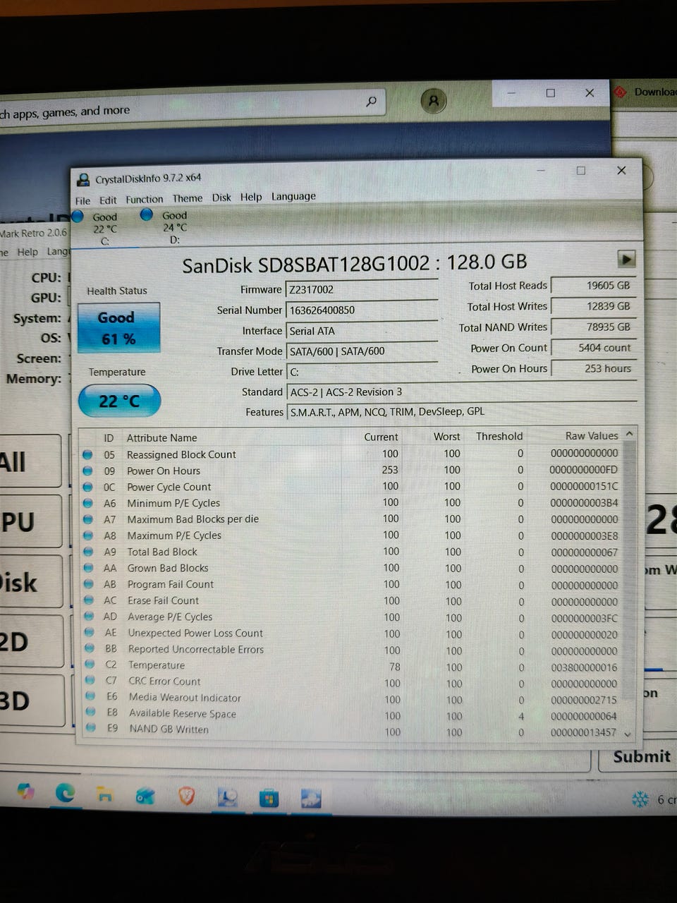Click the Serial Number field 163626400850
Image resolution: width=677 pixels, height=903 pixels.
pos(362,310)
